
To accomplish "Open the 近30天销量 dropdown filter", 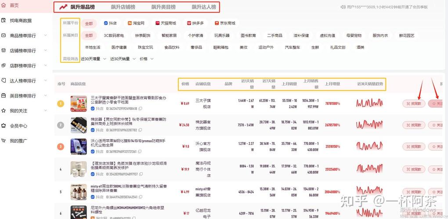I will click(123, 59).
